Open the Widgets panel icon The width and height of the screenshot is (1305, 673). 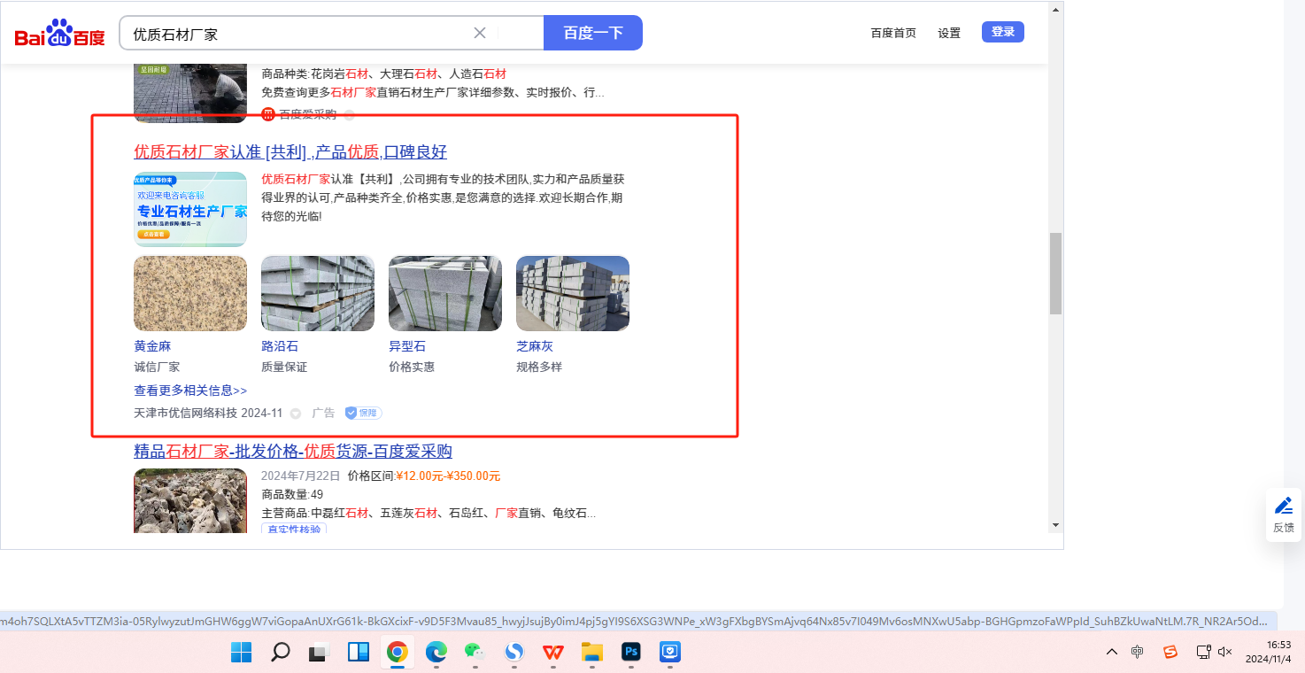358,653
